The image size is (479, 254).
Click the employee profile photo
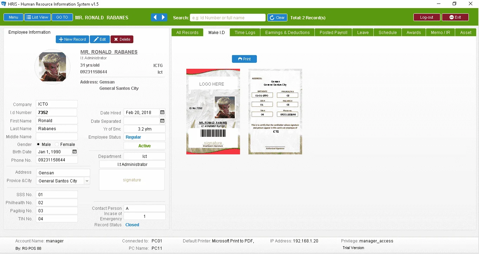pyautogui.click(x=53, y=67)
